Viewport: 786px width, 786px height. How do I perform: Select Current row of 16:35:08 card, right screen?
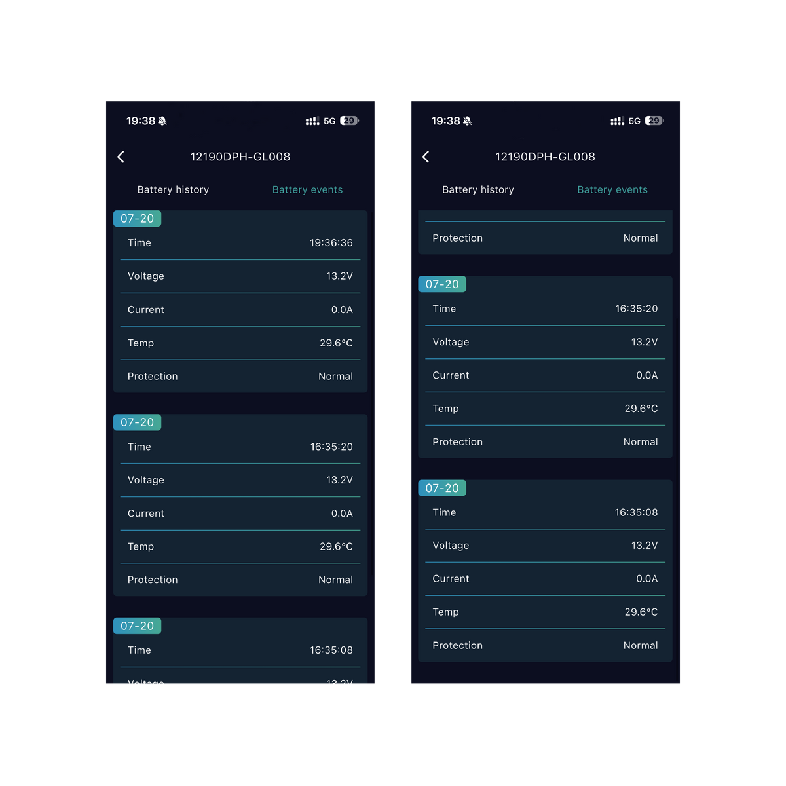click(x=546, y=579)
